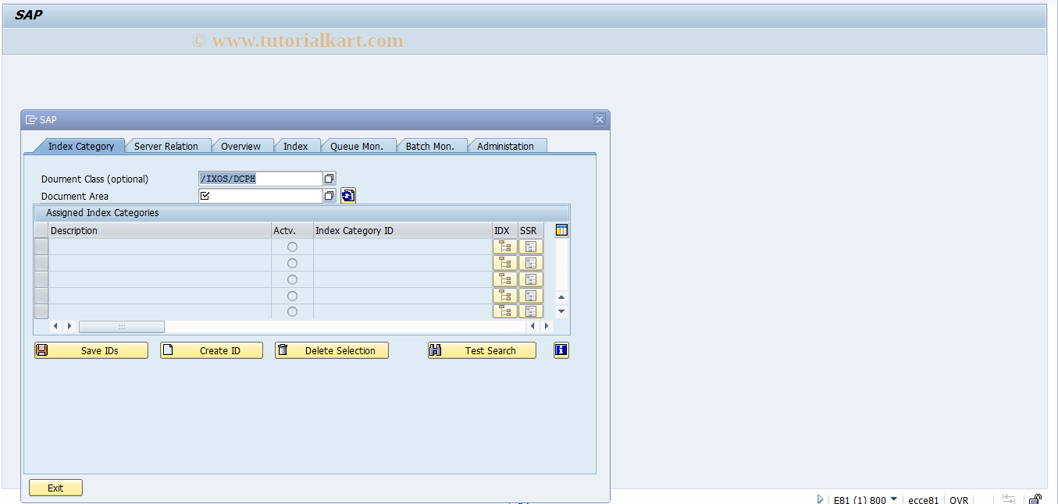This screenshot has width=1058, height=504.
Task: Open the SSR icon in the last row
Action: (x=530, y=311)
